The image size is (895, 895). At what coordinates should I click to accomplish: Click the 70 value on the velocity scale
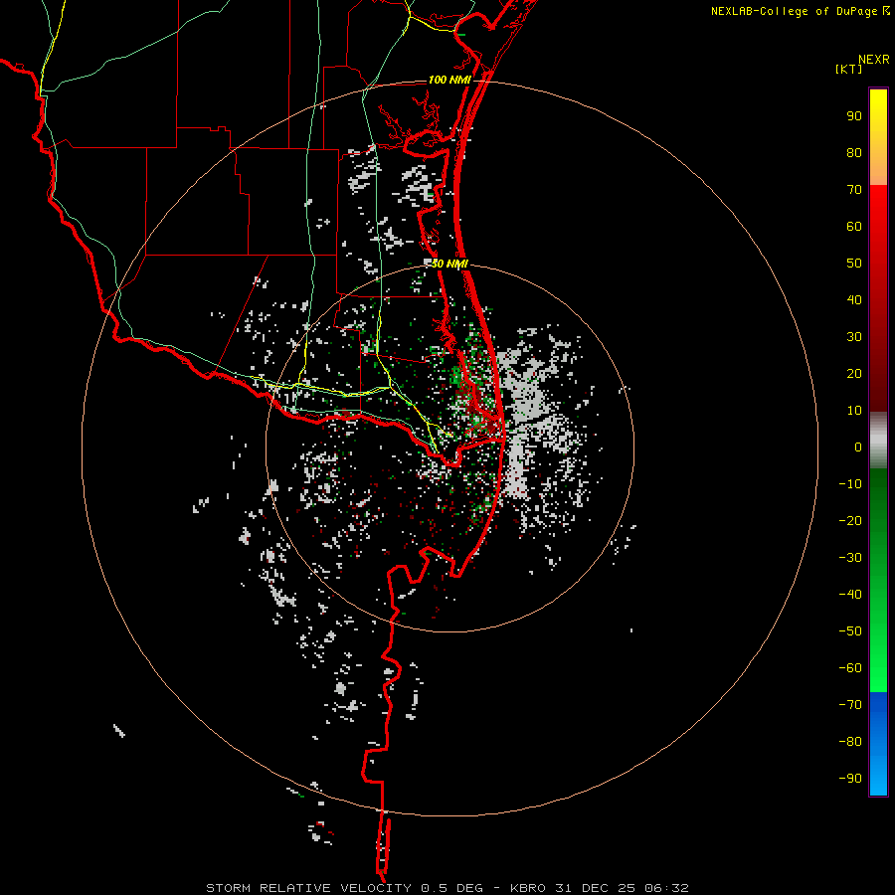tap(854, 190)
